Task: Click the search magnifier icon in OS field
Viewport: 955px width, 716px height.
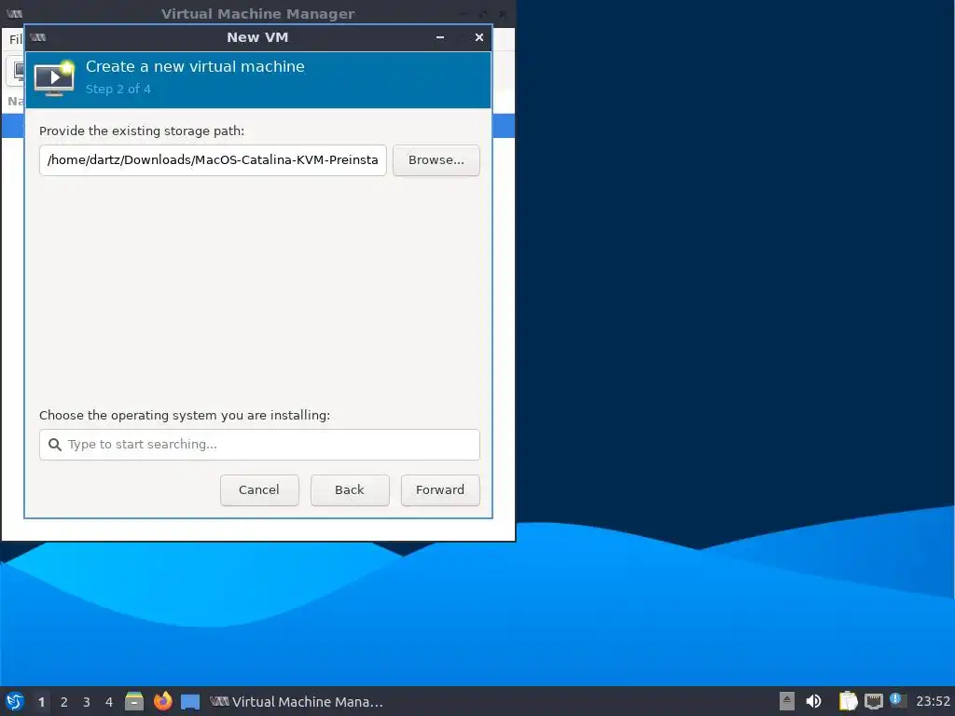Action: (55, 445)
